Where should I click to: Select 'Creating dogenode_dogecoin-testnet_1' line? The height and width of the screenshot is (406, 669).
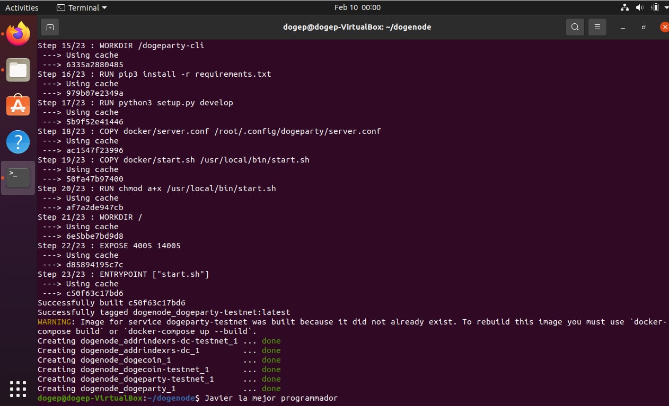coord(159,369)
